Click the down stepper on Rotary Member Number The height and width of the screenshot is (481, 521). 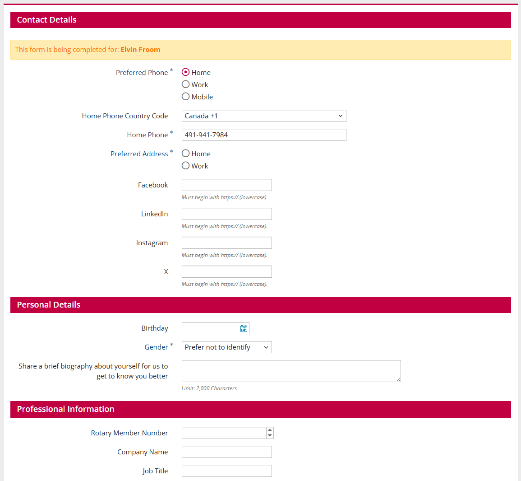tap(269, 435)
